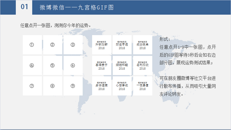This screenshot has height=130, width=231.
Task: Click the tile numbered ⑧
Action: [x=53, y=86]
